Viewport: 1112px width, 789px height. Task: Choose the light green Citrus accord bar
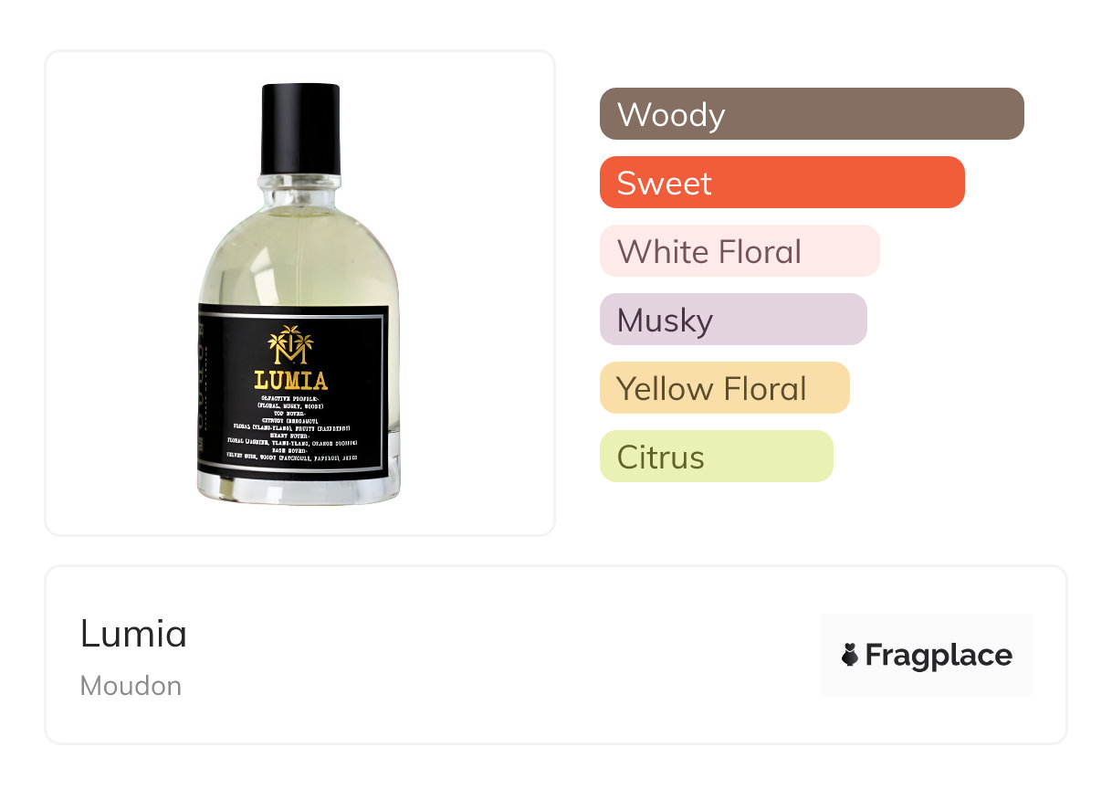716,457
